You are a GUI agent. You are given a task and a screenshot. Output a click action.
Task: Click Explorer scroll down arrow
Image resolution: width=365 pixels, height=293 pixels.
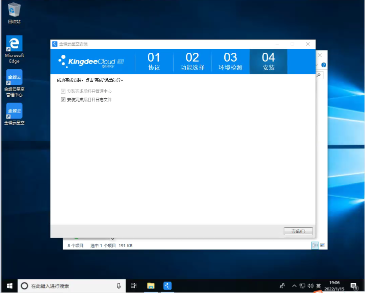tap(112, 239)
